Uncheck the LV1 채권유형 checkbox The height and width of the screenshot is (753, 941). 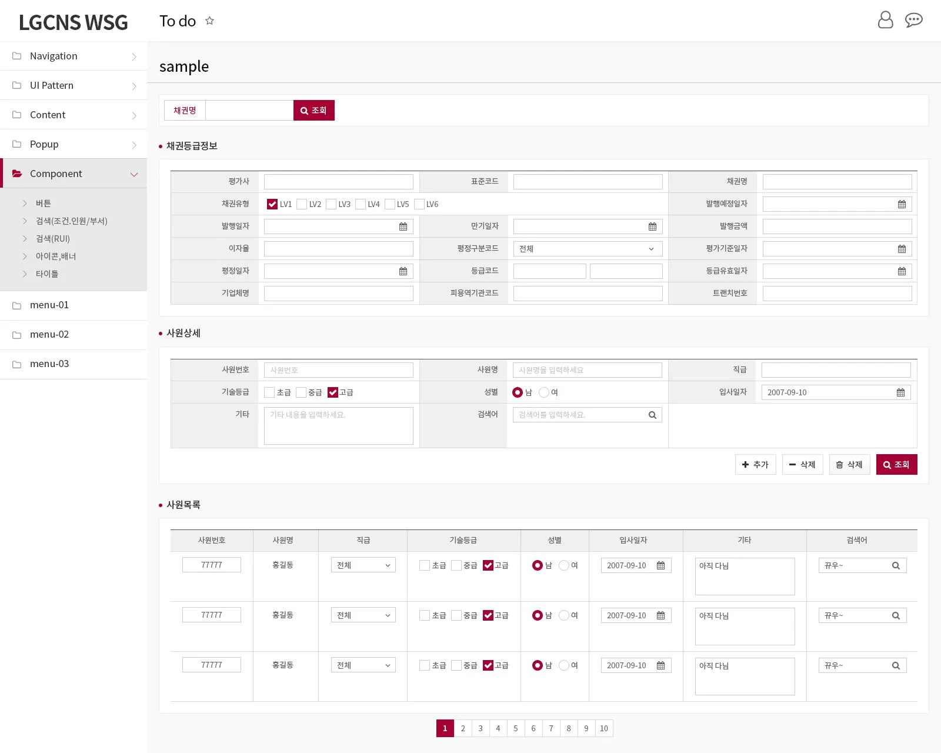[x=272, y=204]
